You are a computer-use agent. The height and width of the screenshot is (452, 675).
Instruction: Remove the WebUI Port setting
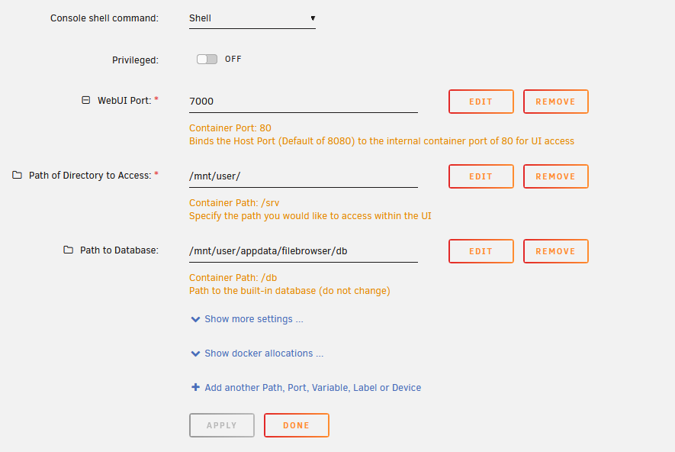point(556,102)
